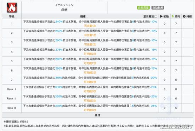Click 可充能1次 in level 1 row
The image size is (195, 131).
[90, 26]
